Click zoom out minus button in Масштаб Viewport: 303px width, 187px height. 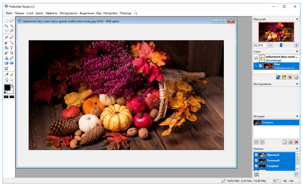point(270,45)
